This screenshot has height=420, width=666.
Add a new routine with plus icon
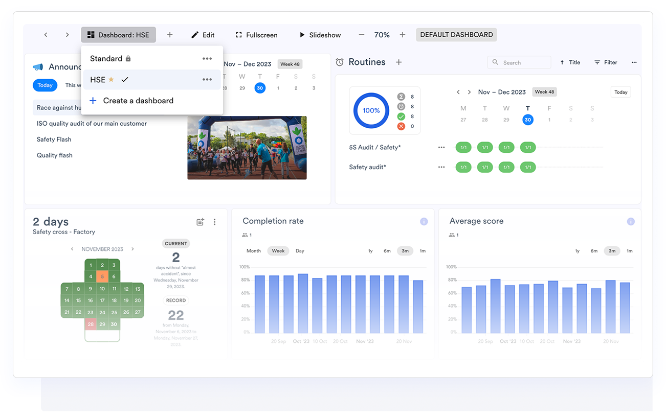point(399,62)
